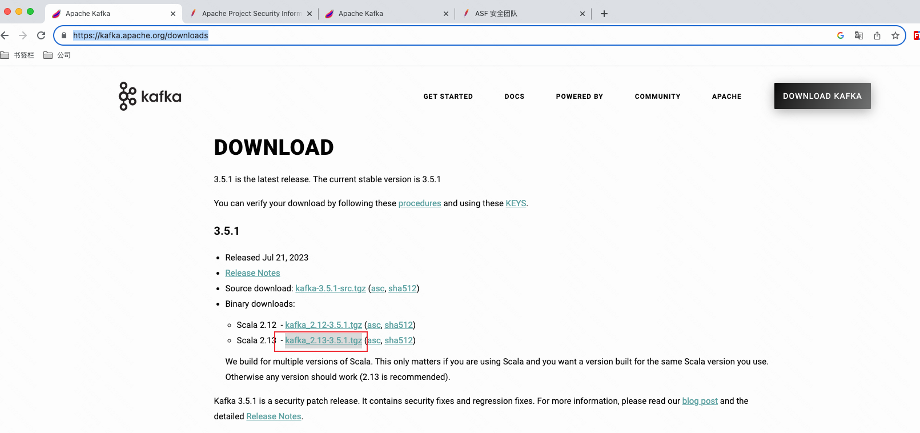Download kafka_2.13-3.5.1.tgz binary
Image resolution: width=920 pixels, height=433 pixels.
[x=324, y=340]
